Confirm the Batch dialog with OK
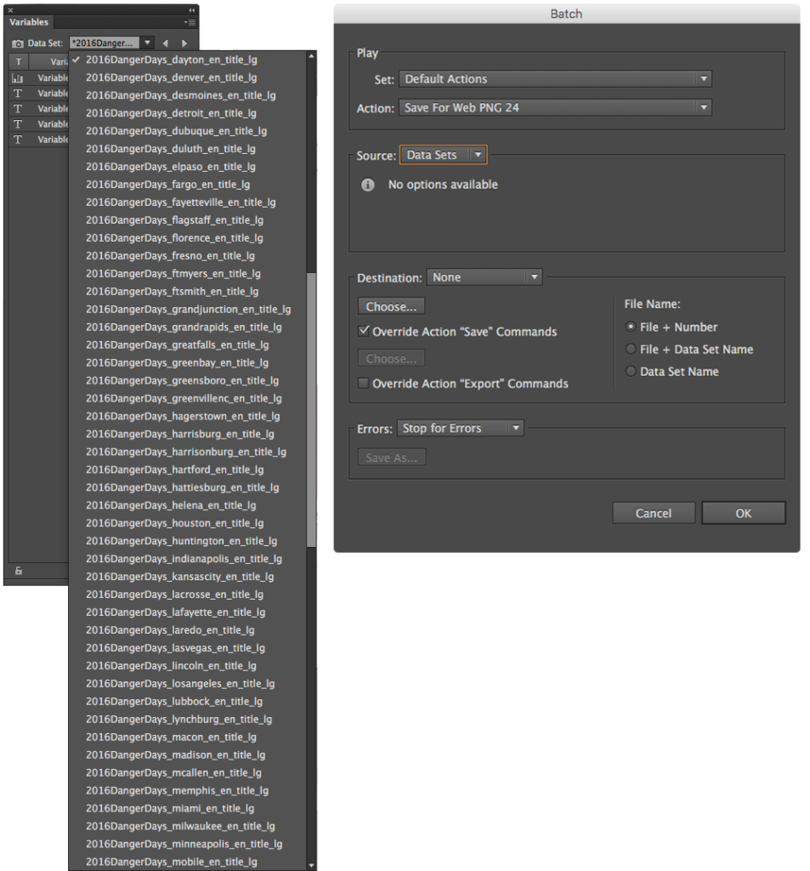This screenshot has width=810, height=871. pyautogui.click(x=744, y=513)
